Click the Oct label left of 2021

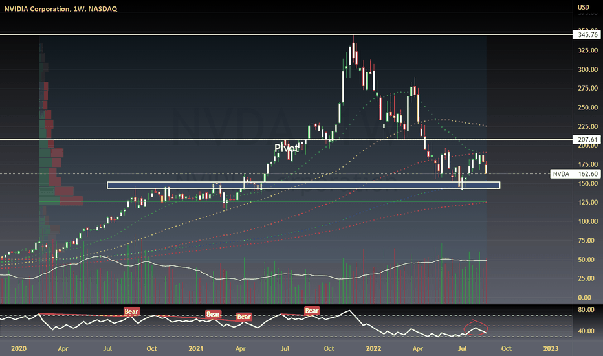(151, 348)
